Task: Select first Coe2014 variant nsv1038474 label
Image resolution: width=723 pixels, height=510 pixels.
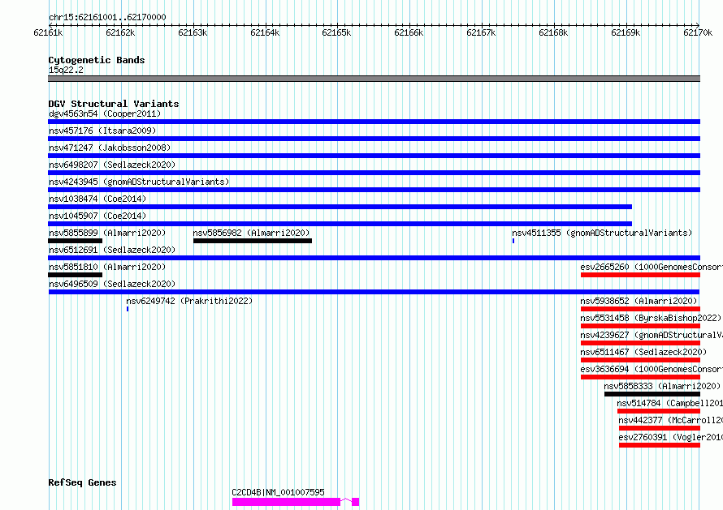Action: point(97,199)
